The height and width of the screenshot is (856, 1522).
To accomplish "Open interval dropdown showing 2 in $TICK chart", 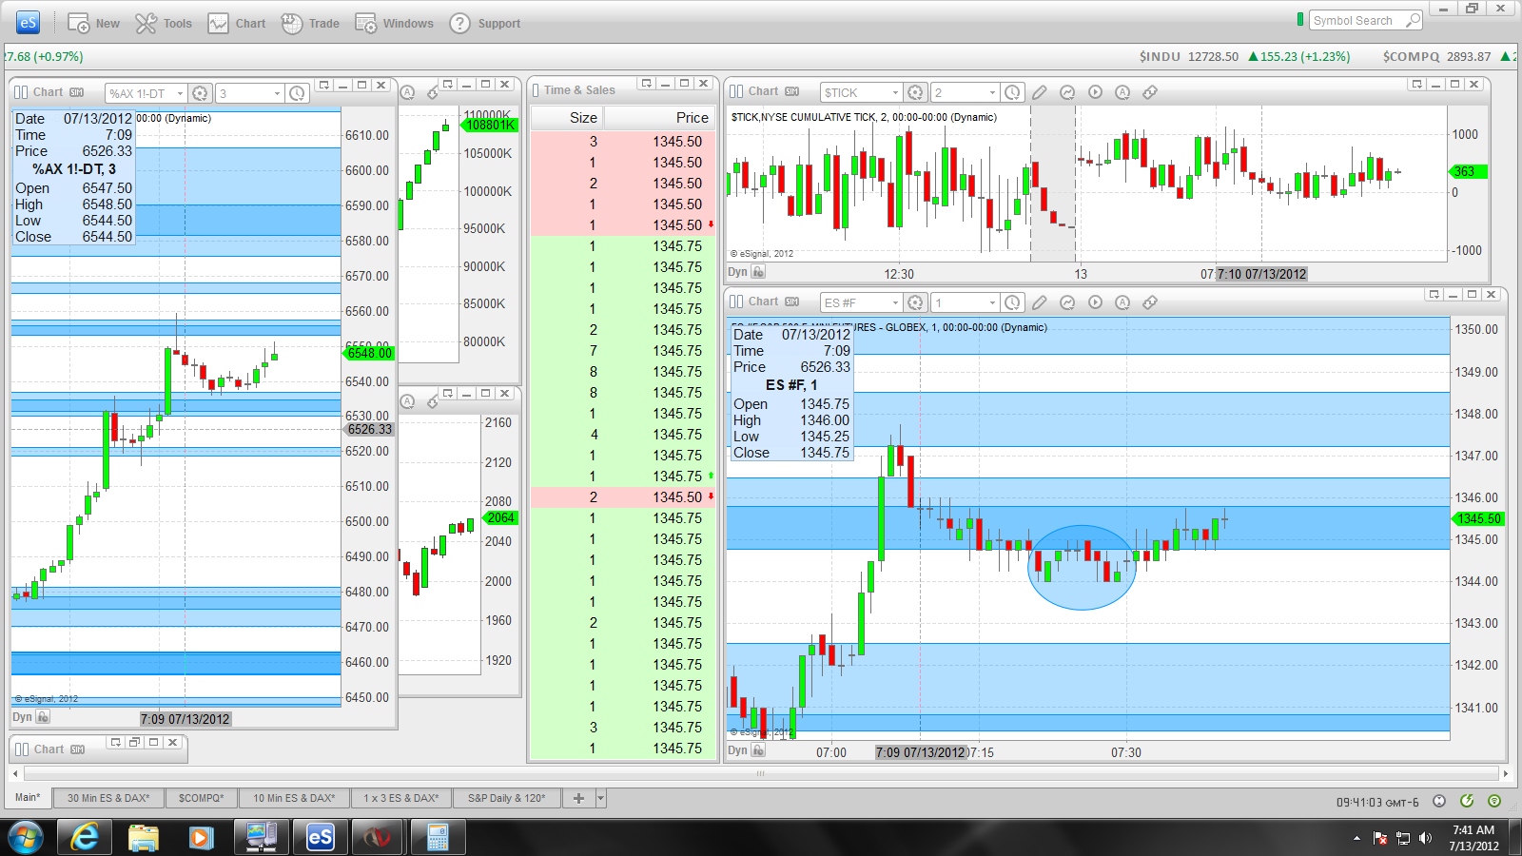I will (993, 92).
